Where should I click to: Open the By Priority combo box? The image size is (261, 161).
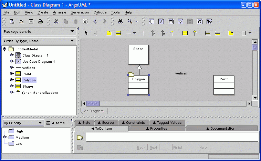click(x=23, y=123)
